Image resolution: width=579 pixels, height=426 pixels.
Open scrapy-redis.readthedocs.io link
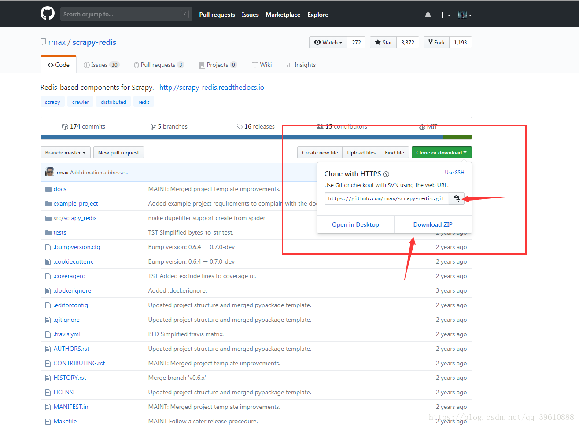tap(212, 87)
